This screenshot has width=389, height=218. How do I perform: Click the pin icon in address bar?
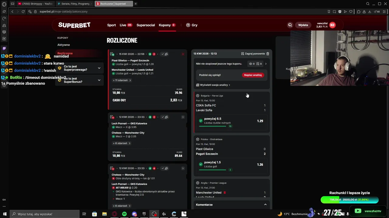coord(329,12)
